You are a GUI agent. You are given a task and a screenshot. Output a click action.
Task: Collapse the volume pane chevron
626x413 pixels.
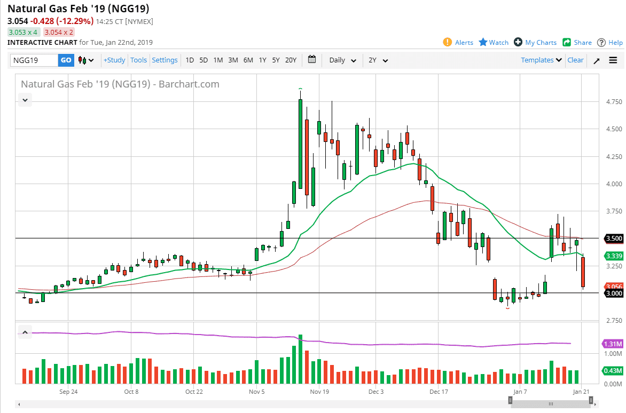point(25,332)
